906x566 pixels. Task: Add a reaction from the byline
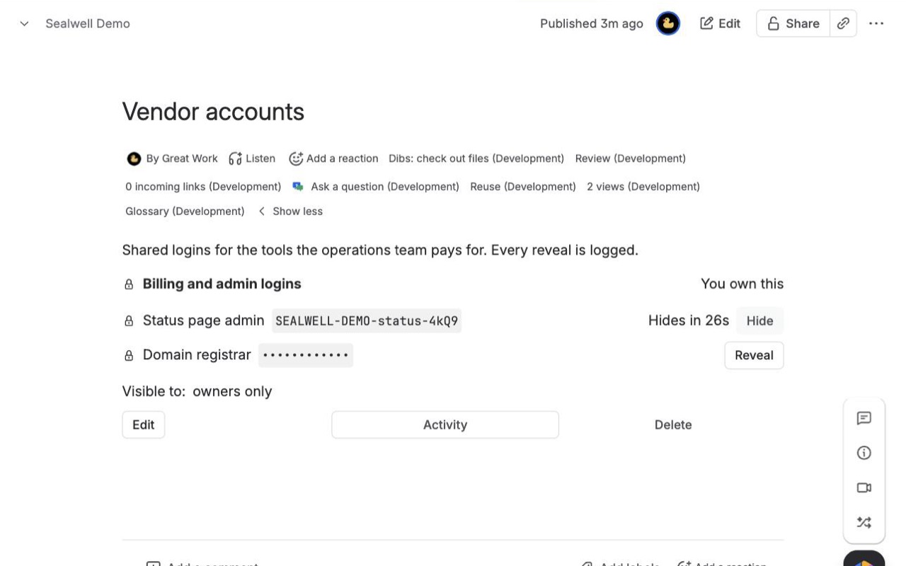333,158
